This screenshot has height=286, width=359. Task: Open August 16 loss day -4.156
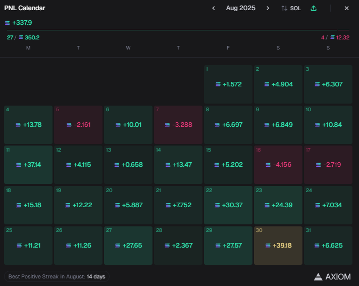point(278,165)
